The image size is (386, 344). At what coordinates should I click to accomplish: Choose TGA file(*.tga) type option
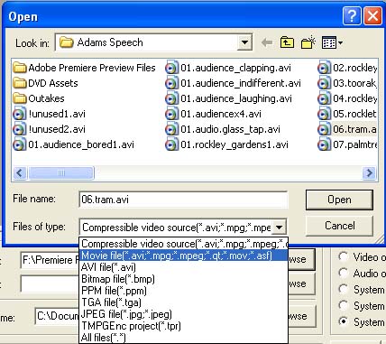coord(183,302)
